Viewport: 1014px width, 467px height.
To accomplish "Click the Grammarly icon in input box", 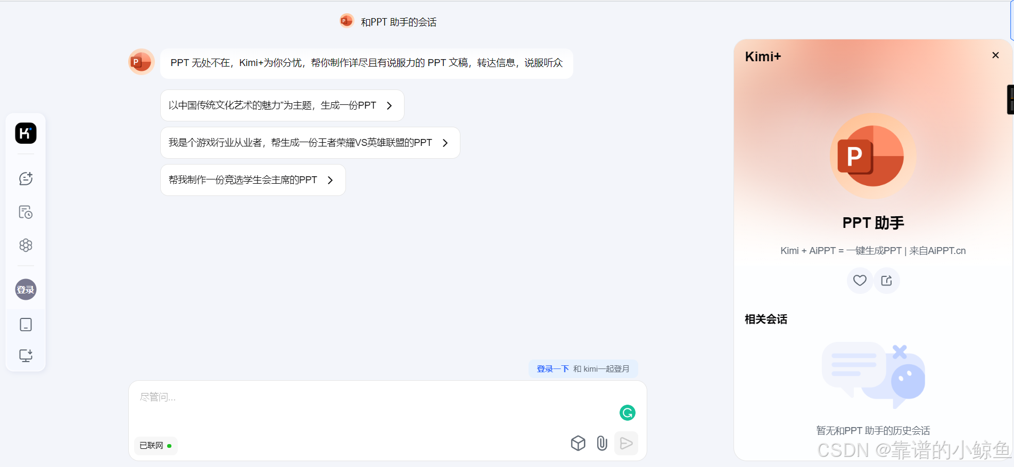I will coord(628,413).
